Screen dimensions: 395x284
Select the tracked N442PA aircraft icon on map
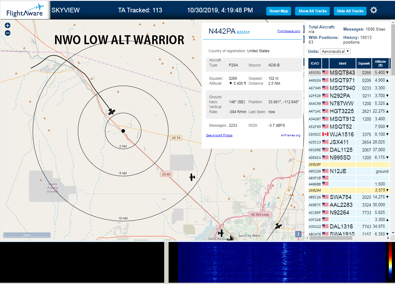pos(112,111)
